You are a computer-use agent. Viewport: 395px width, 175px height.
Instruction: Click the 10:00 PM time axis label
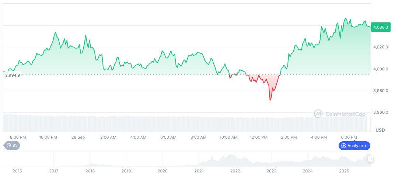tap(48, 137)
